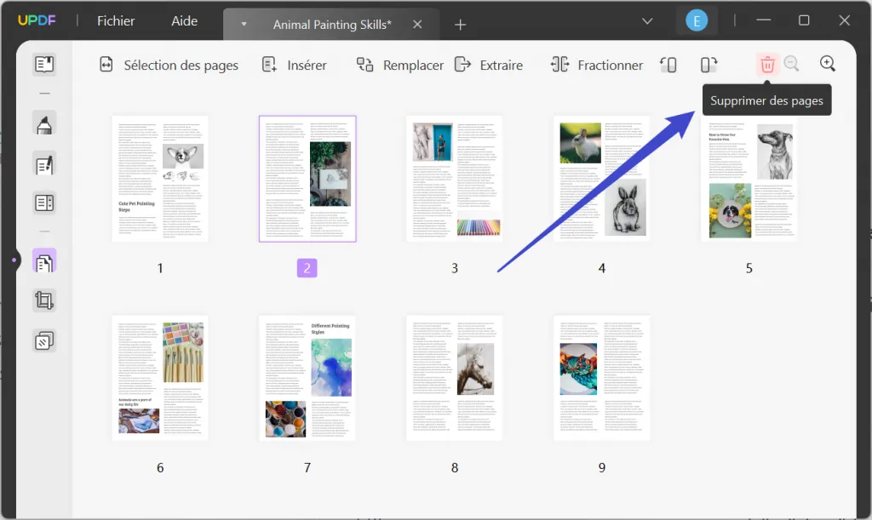
Task: Select the Supprimer des pages trash icon
Action: pos(767,64)
